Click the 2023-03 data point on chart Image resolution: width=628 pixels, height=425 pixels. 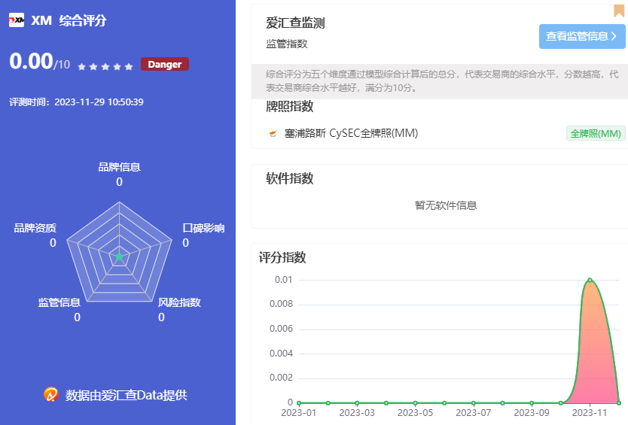pos(357,403)
